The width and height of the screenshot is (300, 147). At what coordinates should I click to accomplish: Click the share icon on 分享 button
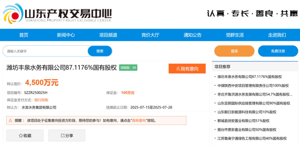click(62, 136)
